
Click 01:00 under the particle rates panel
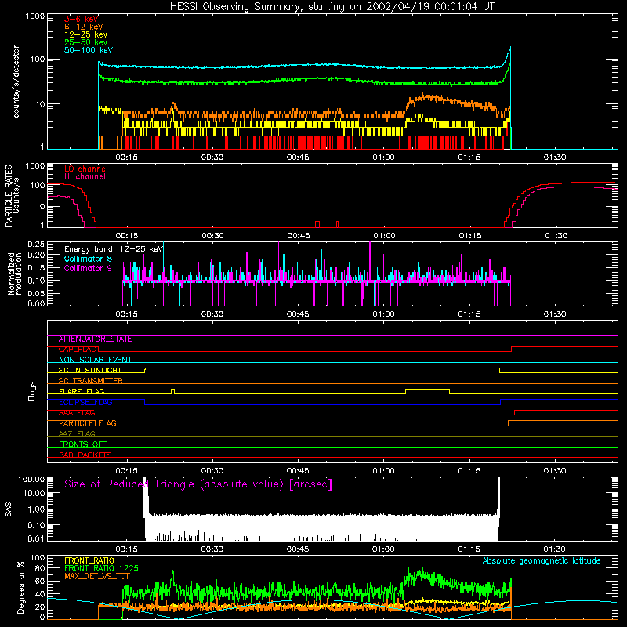coord(384,236)
